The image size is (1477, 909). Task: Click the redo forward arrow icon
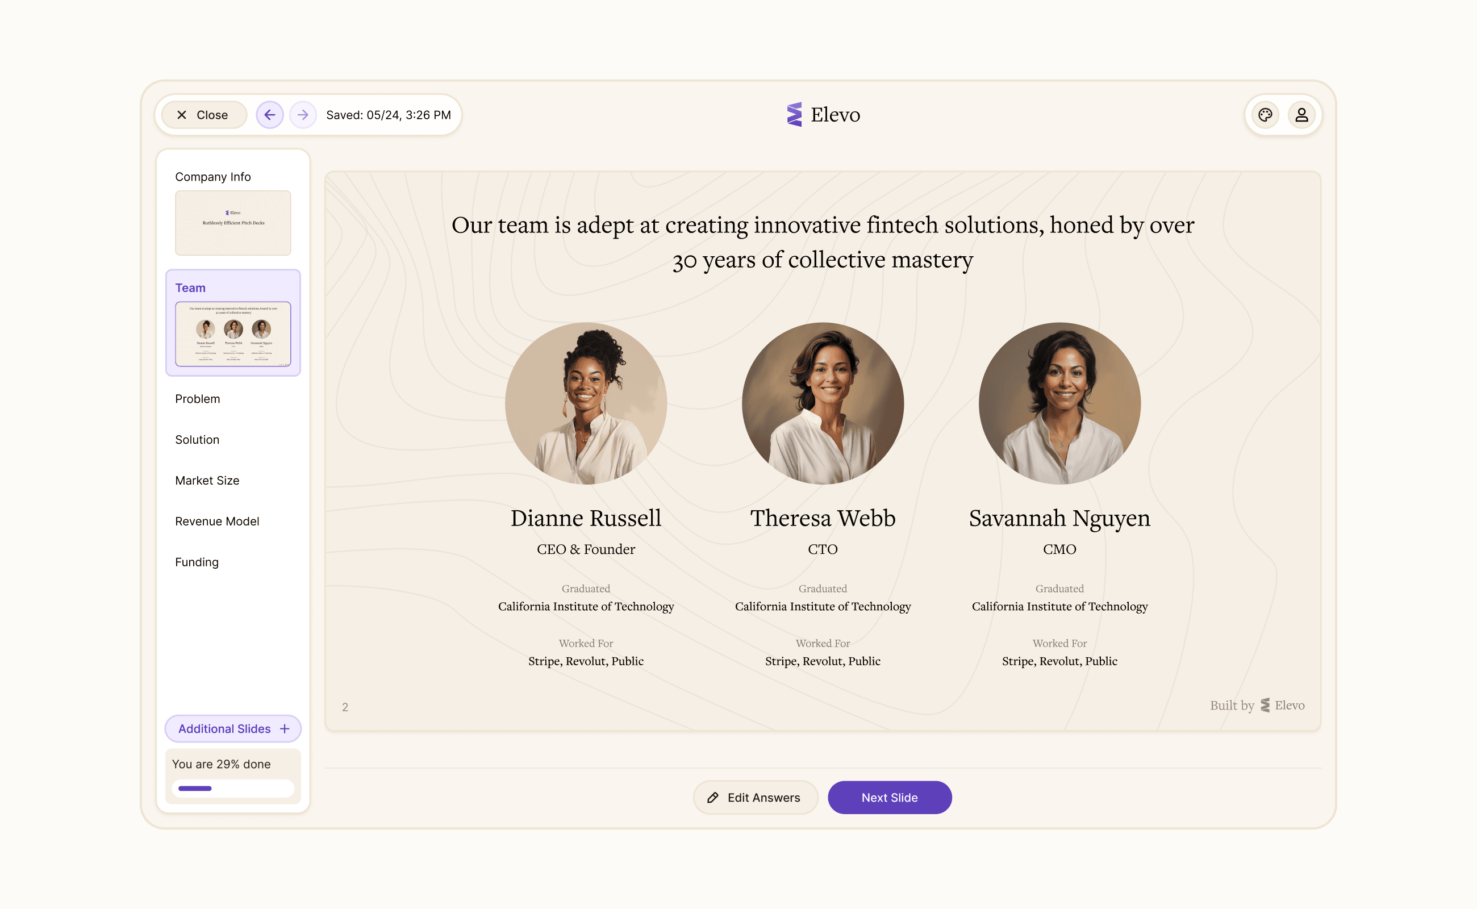[x=303, y=115]
